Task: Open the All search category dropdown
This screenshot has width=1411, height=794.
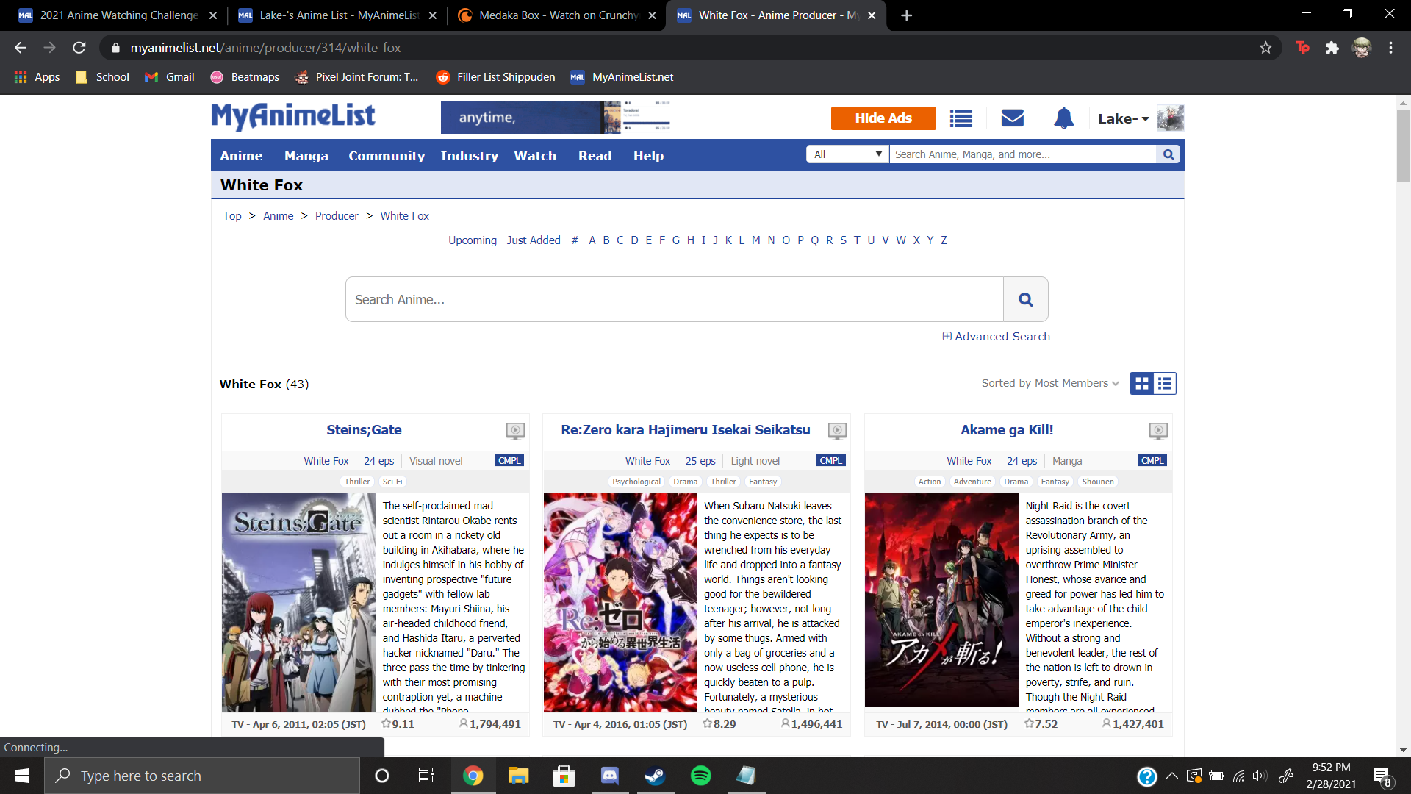Action: [x=847, y=154]
